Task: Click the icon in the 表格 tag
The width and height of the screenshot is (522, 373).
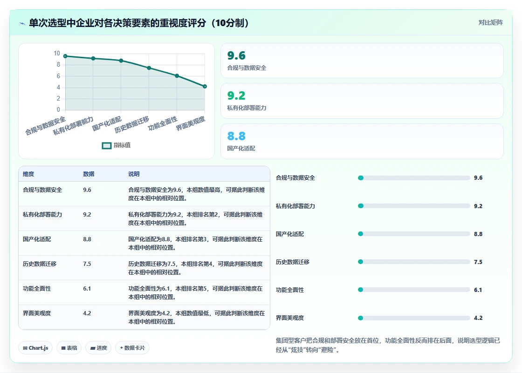Action: click(x=63, y=348)
